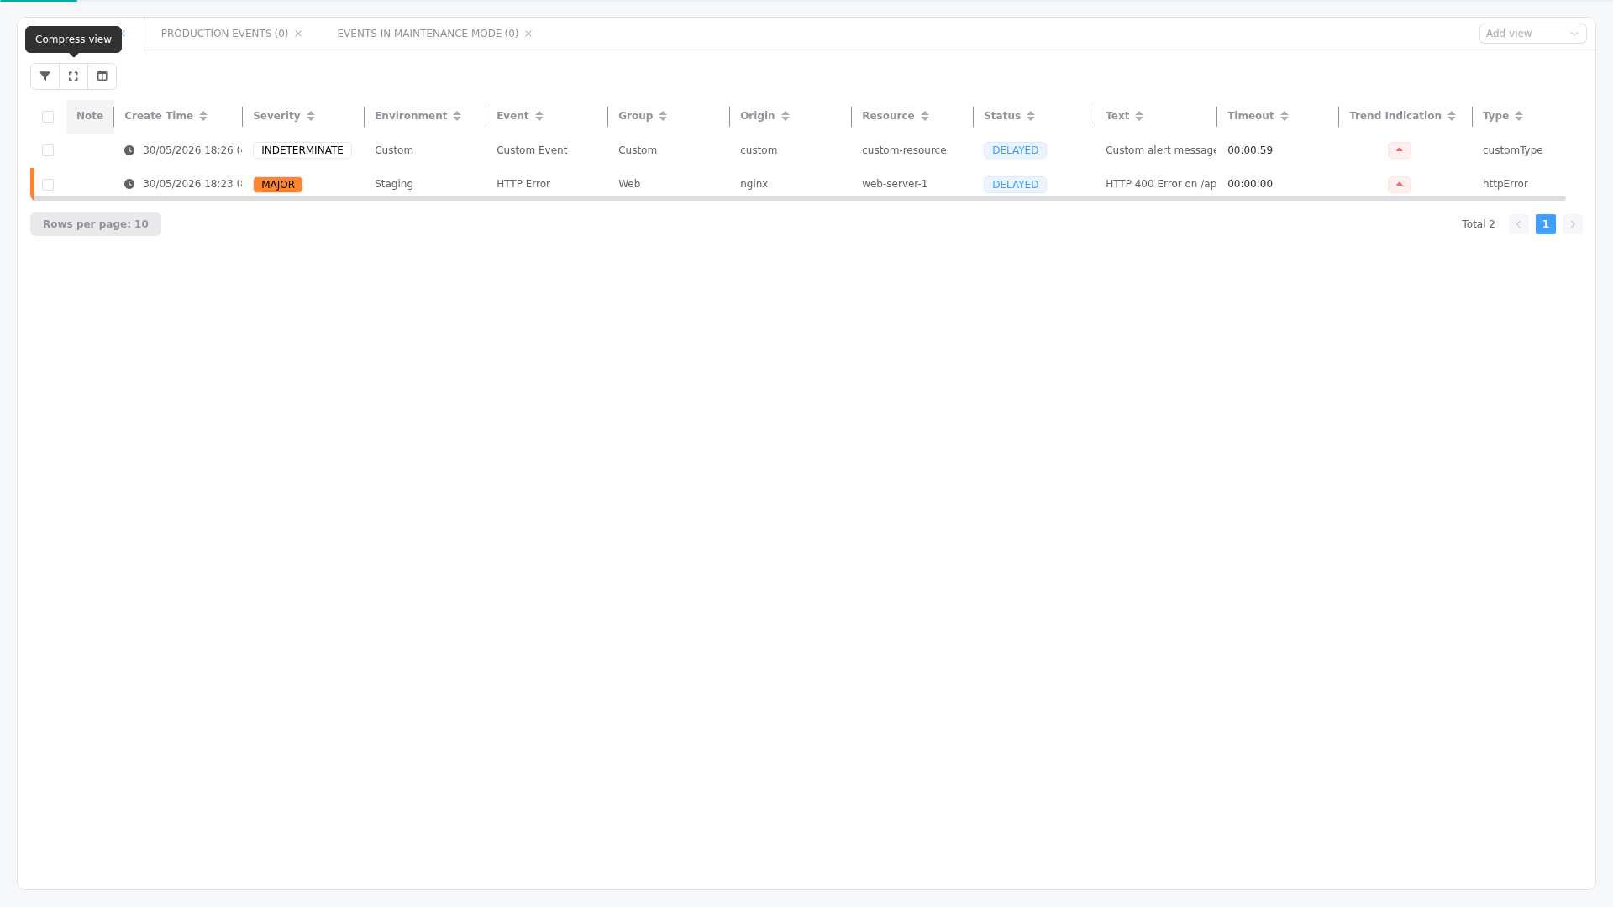Click DELAYED status in custom-resource row
The image size is (1613, 907).
[1015, 150]
